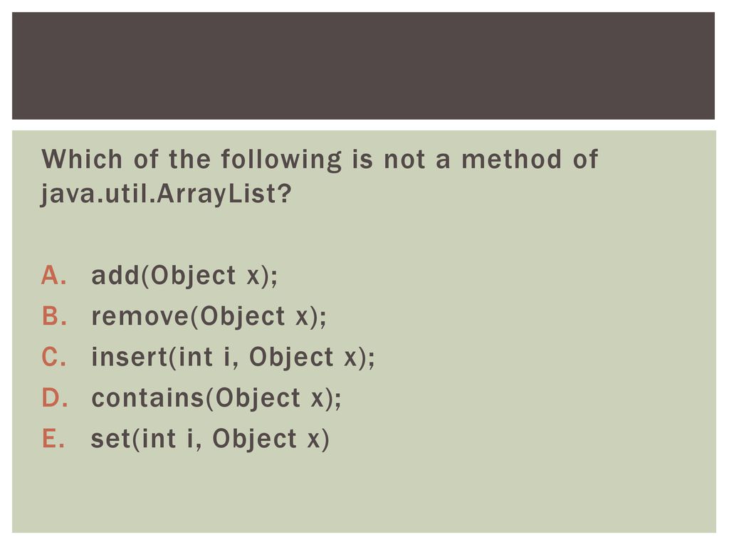Screen dimensions: 729x547
Task: Click the dark title bar of the slide
Action: point(363,66)
